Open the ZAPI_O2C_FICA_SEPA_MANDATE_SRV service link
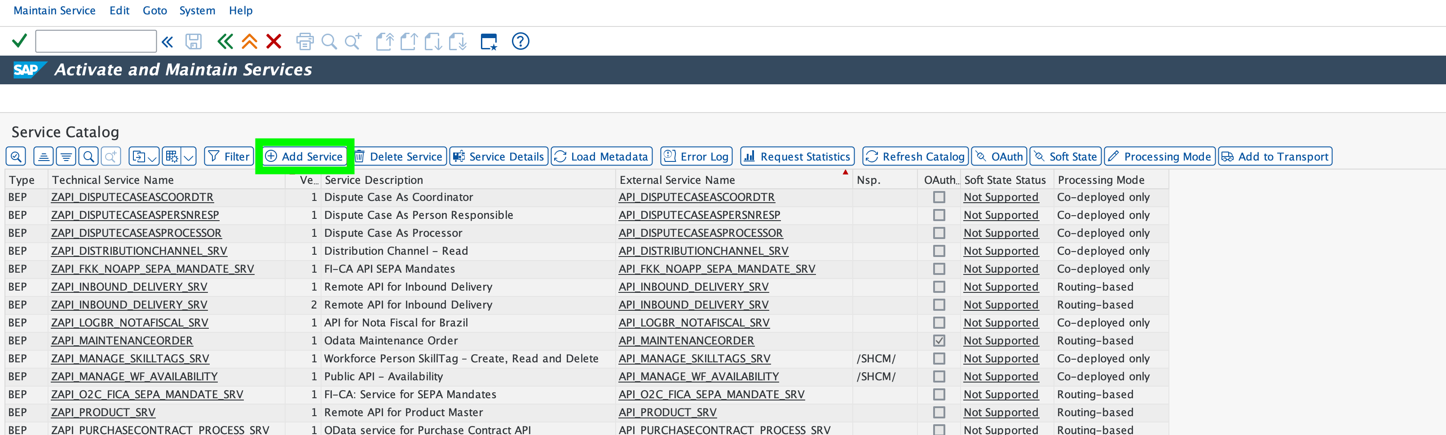Image resolution: width=1446 pixels, height=435 pixels. (x=147, y=395)
